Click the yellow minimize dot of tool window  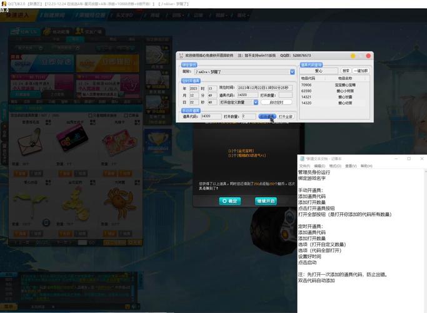(353, 56)
